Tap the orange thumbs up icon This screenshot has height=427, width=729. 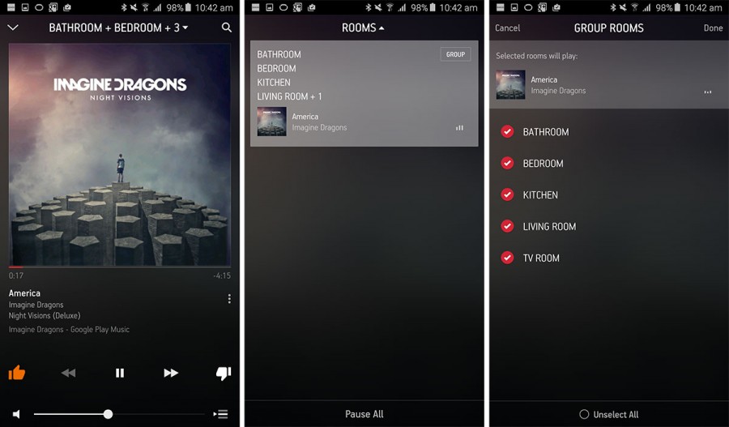[x=17, y=373]
